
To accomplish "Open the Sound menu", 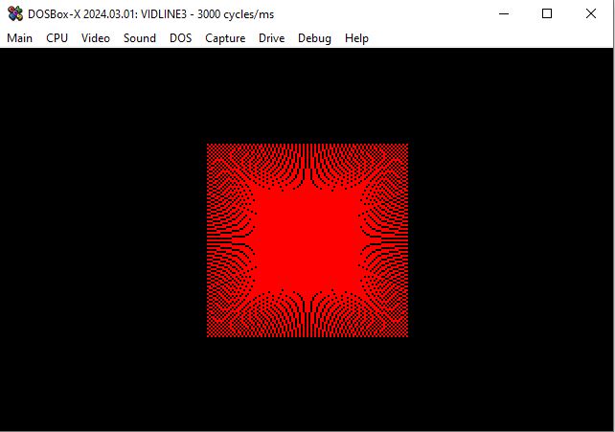I will tap(140, 38).
